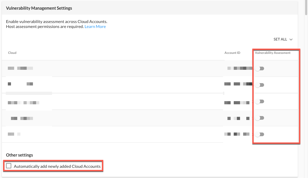Toggle Vulnerability Assessment for the third account row
Viewport: 308px width, 178px height.
pos(259,102)
